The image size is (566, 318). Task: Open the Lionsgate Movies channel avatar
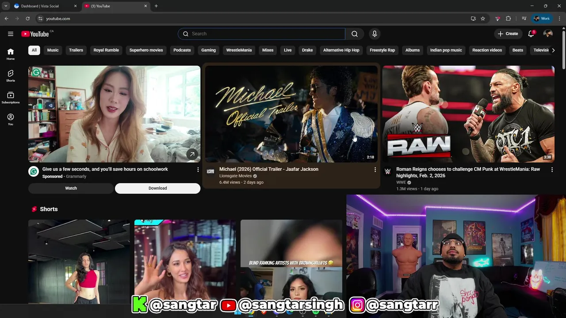[210, 171]
